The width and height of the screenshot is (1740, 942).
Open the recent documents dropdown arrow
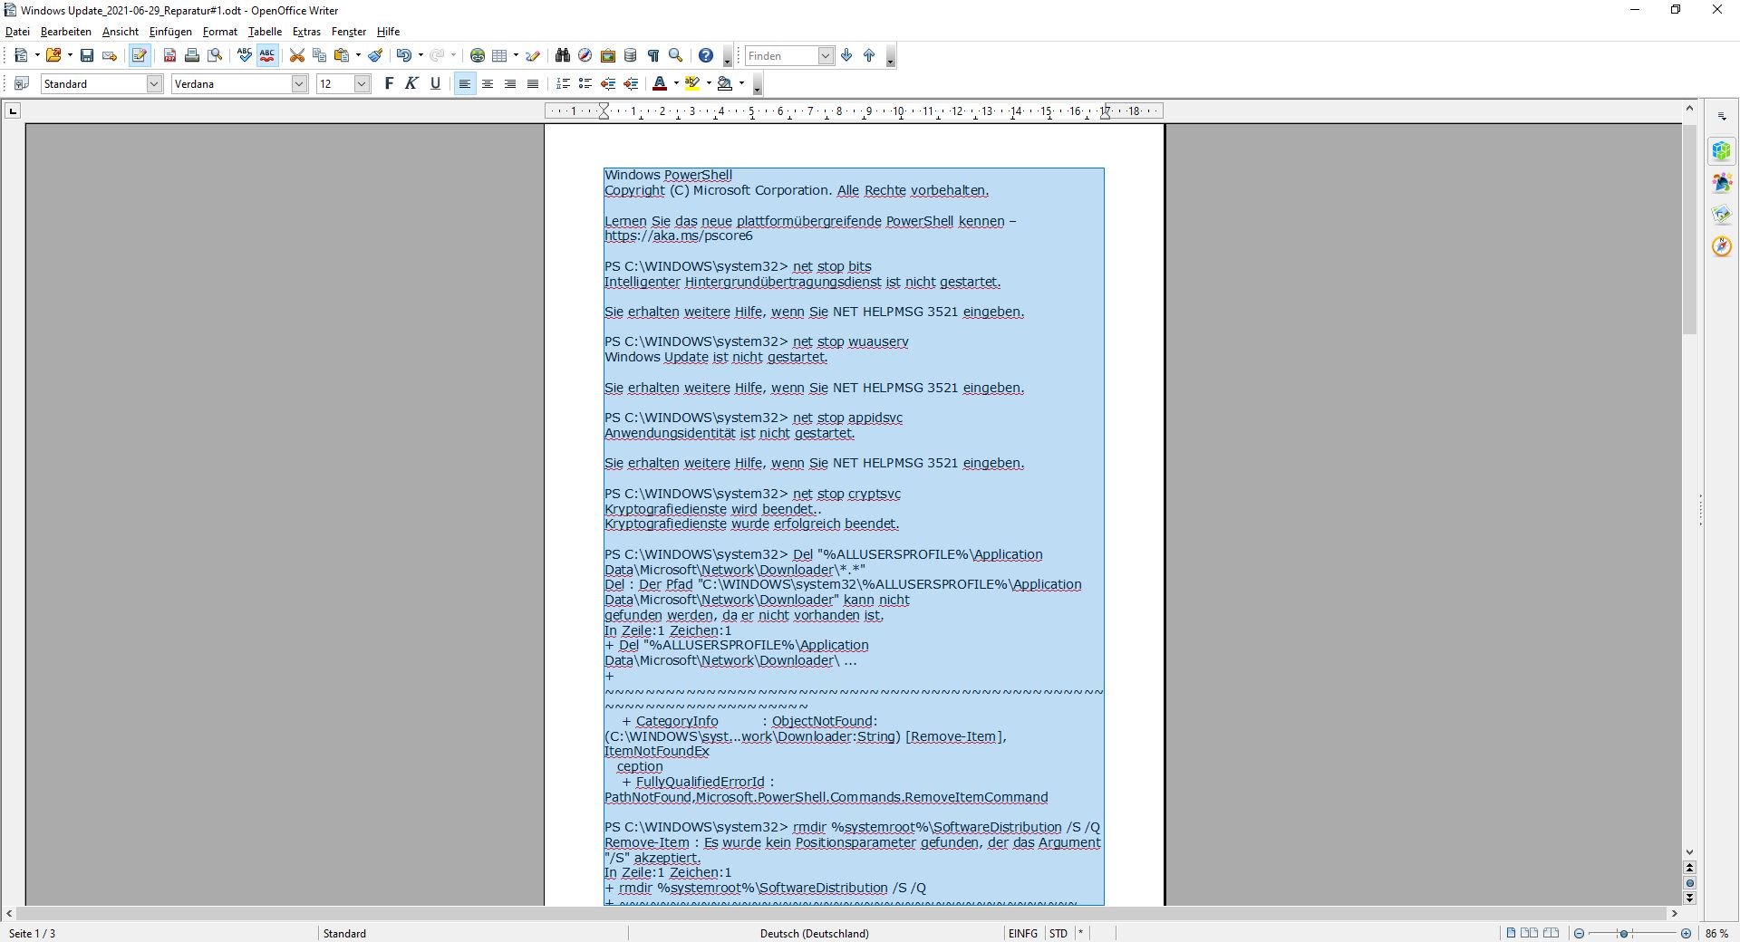[70, 56]
